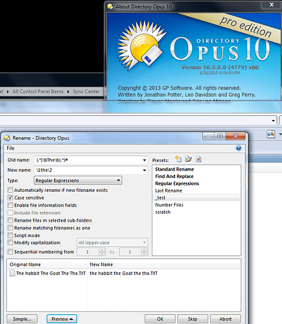Click the edit preset icon

coord(189,159)
